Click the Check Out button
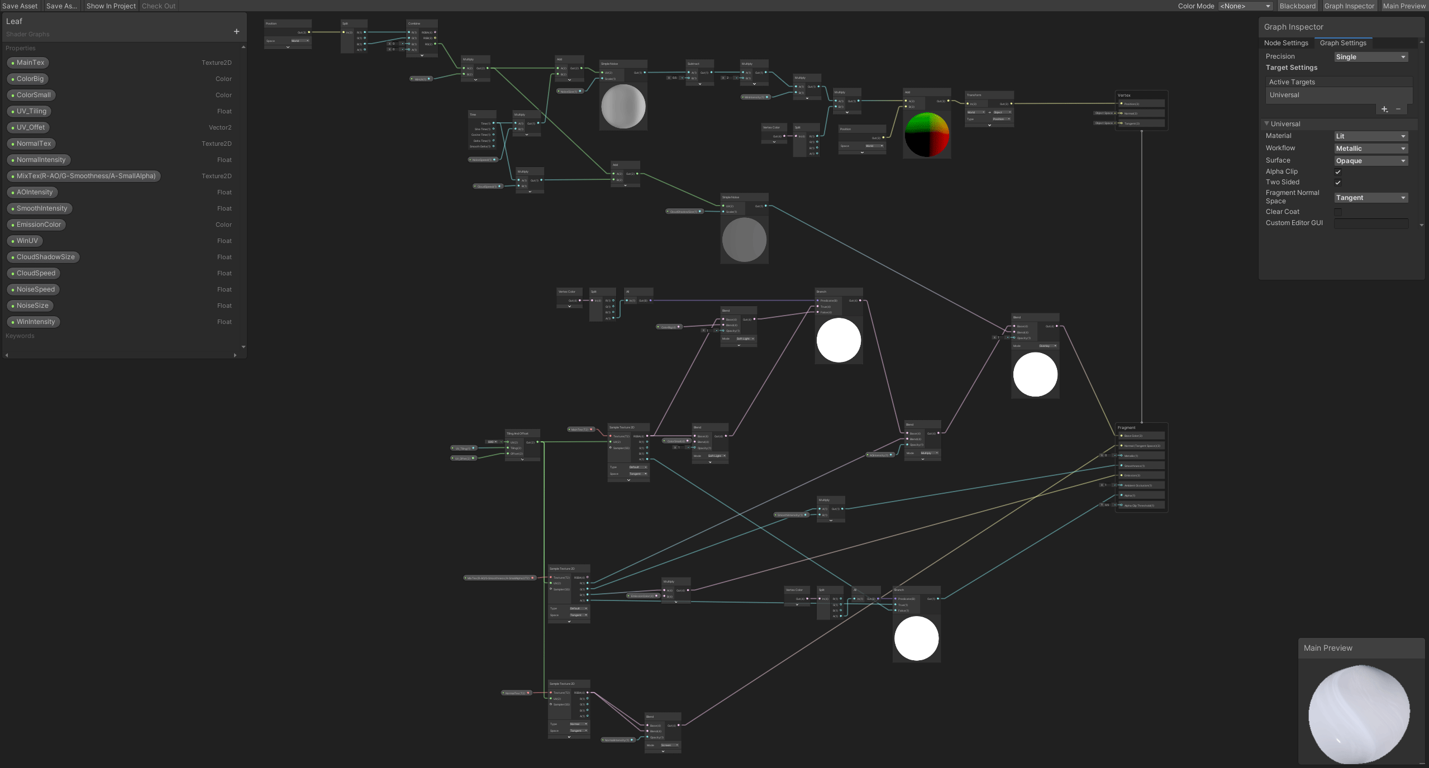 pyautogui.click(x=159, y=6)
